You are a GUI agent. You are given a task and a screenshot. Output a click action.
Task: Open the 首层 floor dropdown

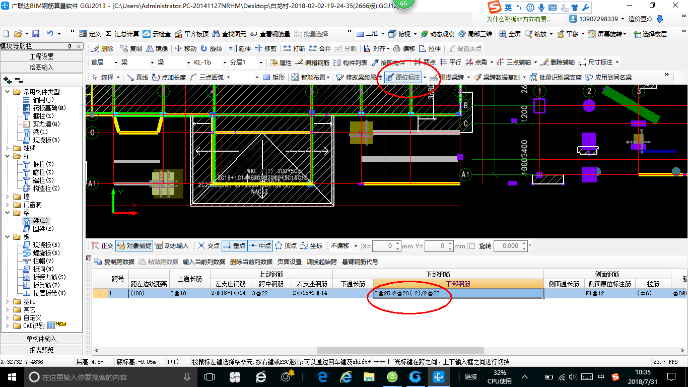click(115, 62)
